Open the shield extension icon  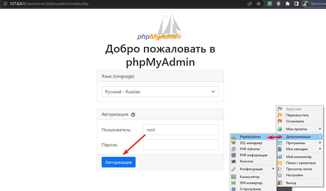coord(279,4)
